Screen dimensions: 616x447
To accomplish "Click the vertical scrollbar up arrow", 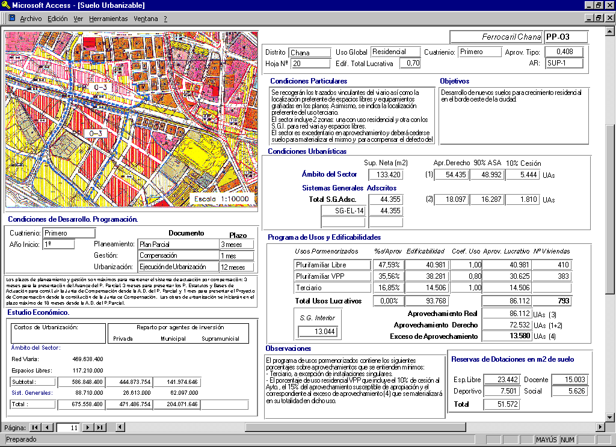I will pos(610,30).
